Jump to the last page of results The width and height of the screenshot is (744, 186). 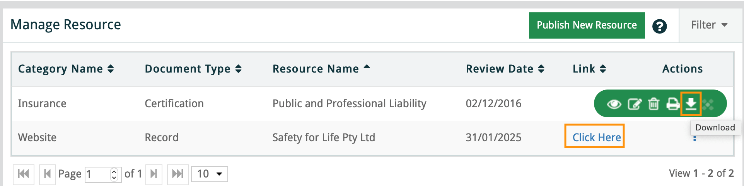point(177,174)
